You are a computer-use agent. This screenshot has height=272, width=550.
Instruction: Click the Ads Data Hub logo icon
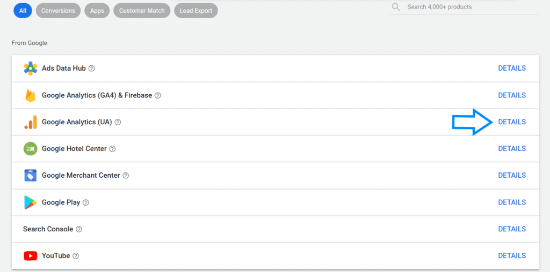(x=31, y=69)
